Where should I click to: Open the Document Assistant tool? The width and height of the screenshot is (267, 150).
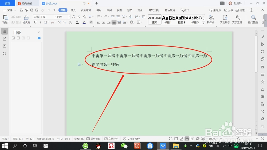225,19
